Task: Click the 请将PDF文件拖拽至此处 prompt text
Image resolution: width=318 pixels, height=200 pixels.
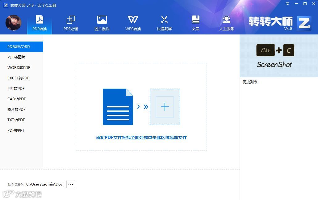Action: [141, 138]
